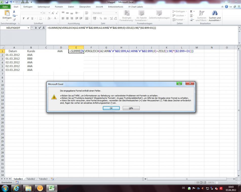
Task: Click Hilfe in the error dialog
Action: coord(131,108)
